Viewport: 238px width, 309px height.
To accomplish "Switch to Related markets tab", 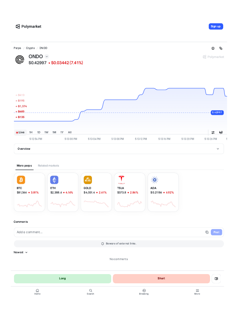I will coord(48,166).
